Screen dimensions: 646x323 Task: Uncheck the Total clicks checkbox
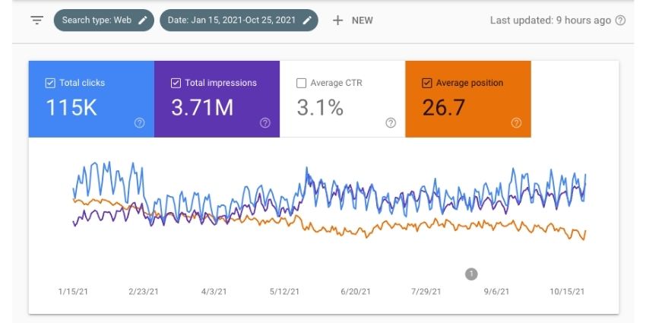50,84
